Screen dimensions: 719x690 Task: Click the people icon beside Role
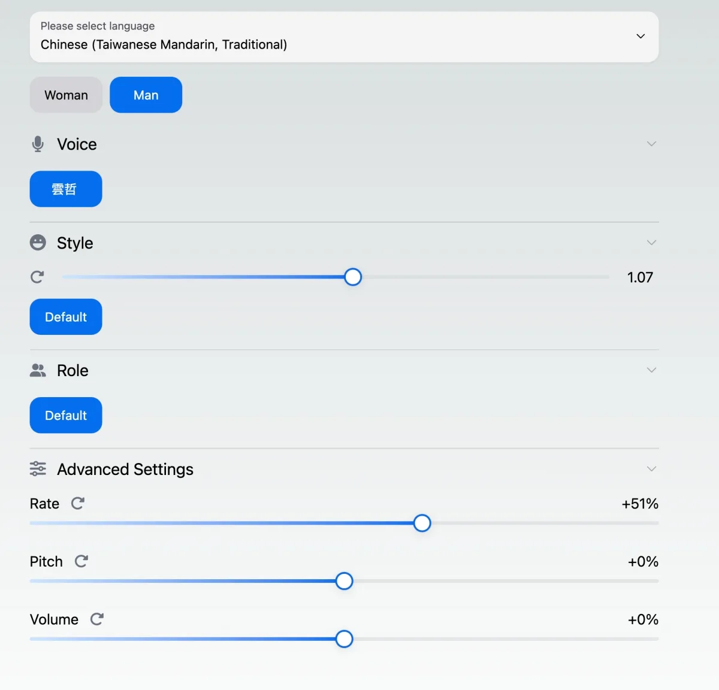tap(38, 371)
